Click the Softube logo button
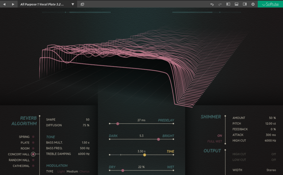This screenshot has height=175, width=283. click(x=270, y=4)
